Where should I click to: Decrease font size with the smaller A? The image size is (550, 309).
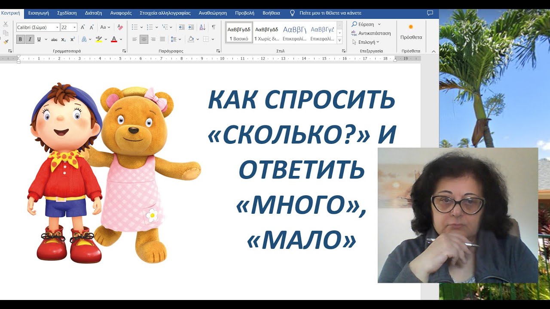click(92, 27)
